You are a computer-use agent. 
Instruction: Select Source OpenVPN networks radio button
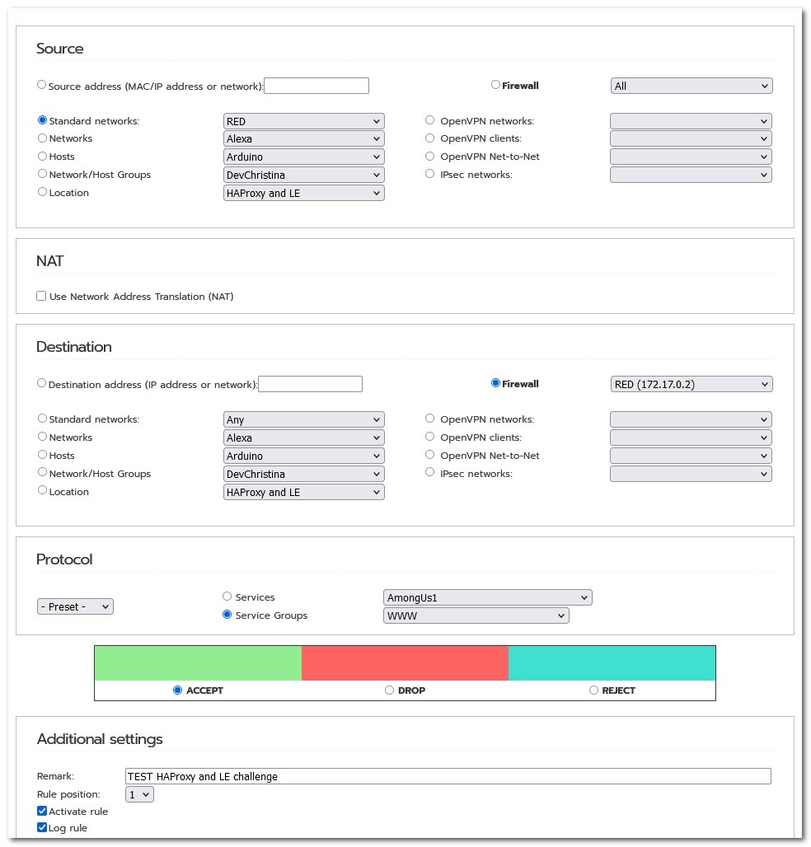(x=429, y=120)
